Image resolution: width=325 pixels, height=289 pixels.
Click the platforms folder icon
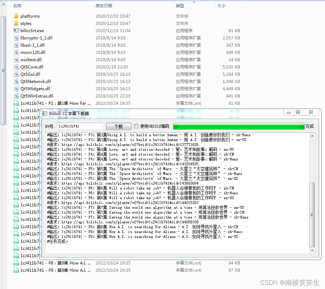[x=16, y=16]
